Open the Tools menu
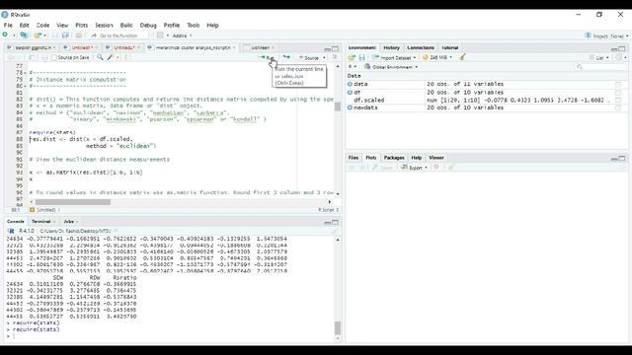632x355 pixels. click(194, 25)
